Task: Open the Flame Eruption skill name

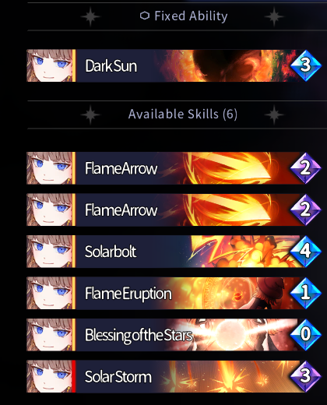Action: [128, 294]
